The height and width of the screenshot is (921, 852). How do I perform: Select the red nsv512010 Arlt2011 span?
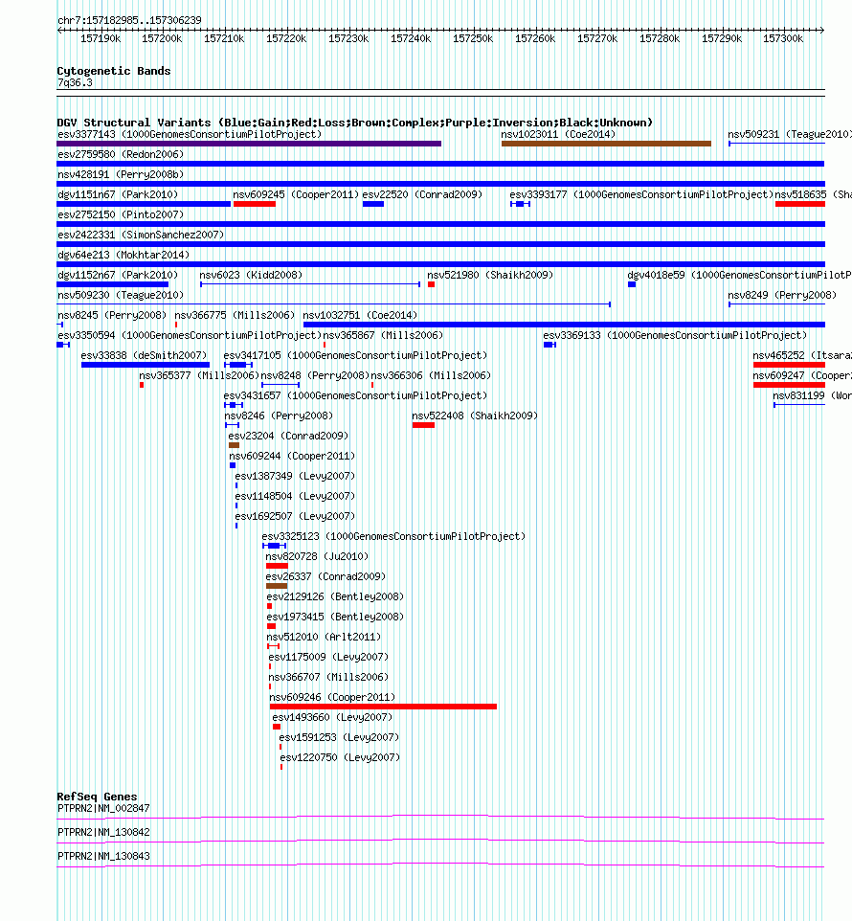(273, 646)
